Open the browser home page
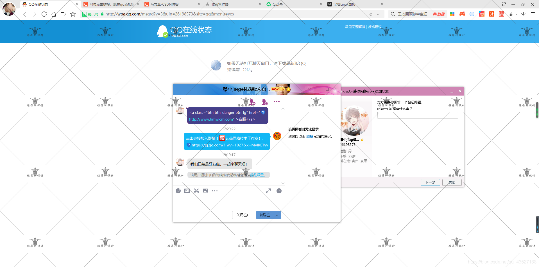Screen dimensions: 539x267 click(54, 14)
